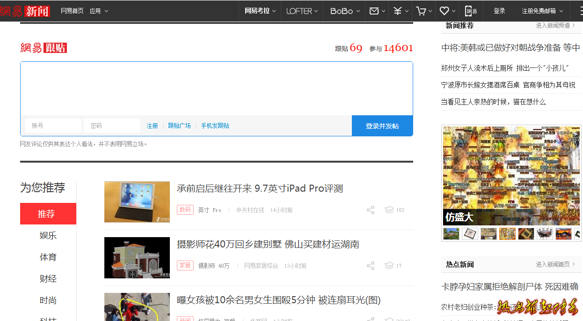Click the 登录并发帖 button
Screen dimensions: 583x321
382,126
